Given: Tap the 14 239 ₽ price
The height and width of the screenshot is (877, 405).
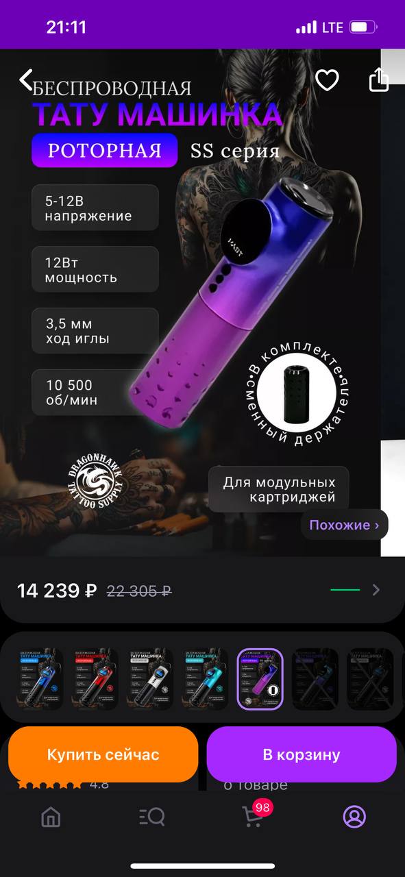Looking at the screenshot, I should pos(57,591).
